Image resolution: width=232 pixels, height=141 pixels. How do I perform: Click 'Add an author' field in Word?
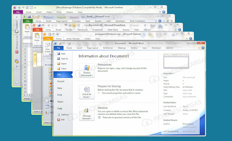click(x=189, y=127)
